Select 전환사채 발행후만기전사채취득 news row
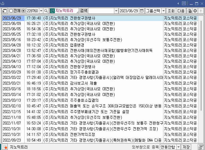 [100, 50]
